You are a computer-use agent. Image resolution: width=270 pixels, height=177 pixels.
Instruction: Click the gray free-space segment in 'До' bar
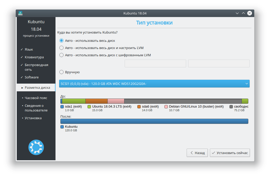pyautogui.click(x=183, y=101)
